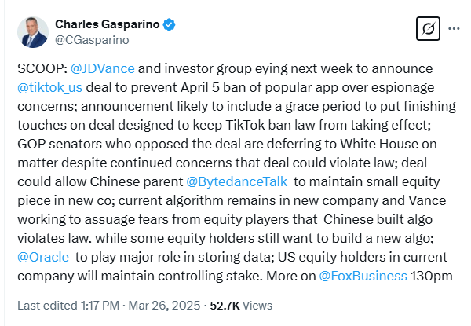
Task: View edit history via Last edited
Action: point(47,306)
